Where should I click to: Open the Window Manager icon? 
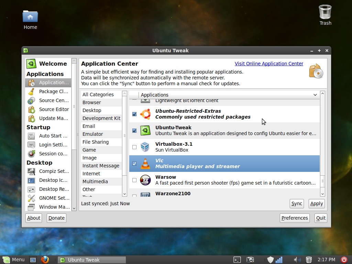point(31,207)
